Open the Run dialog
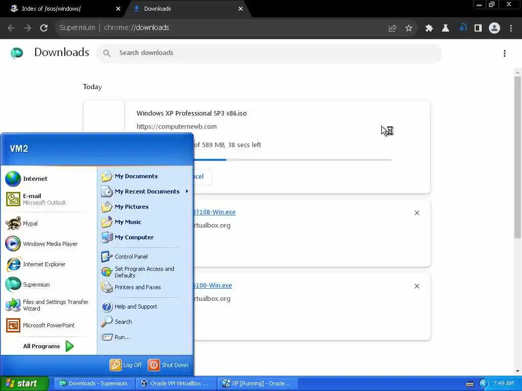 coord(116,337)
